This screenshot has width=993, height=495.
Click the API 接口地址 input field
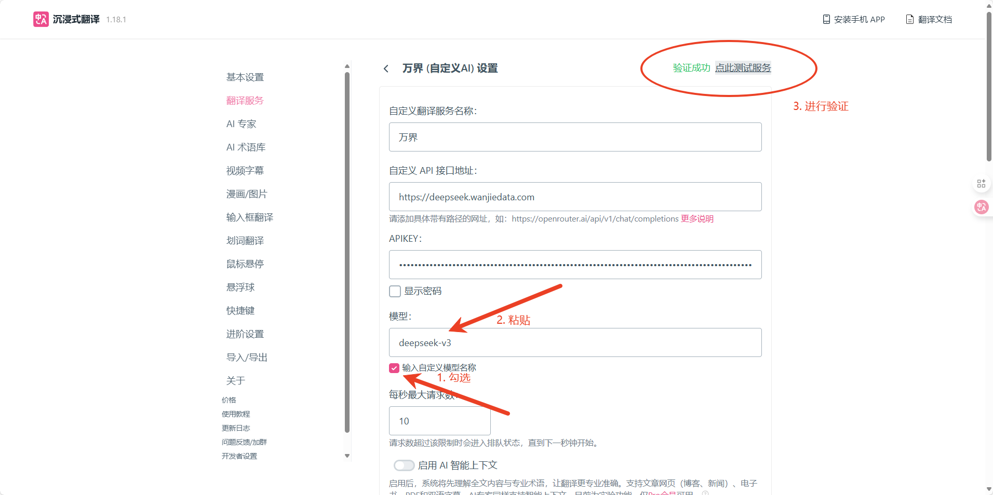575,197
